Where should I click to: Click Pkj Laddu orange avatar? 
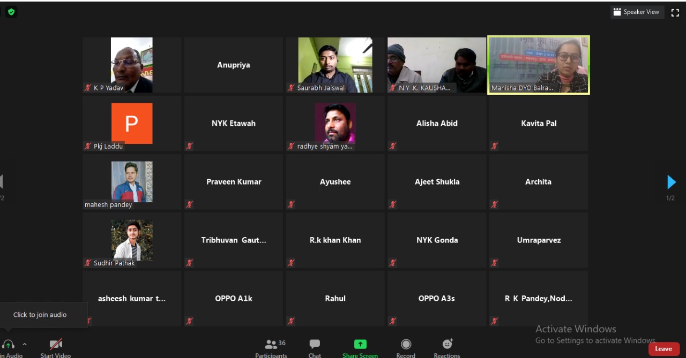point(132,124)
